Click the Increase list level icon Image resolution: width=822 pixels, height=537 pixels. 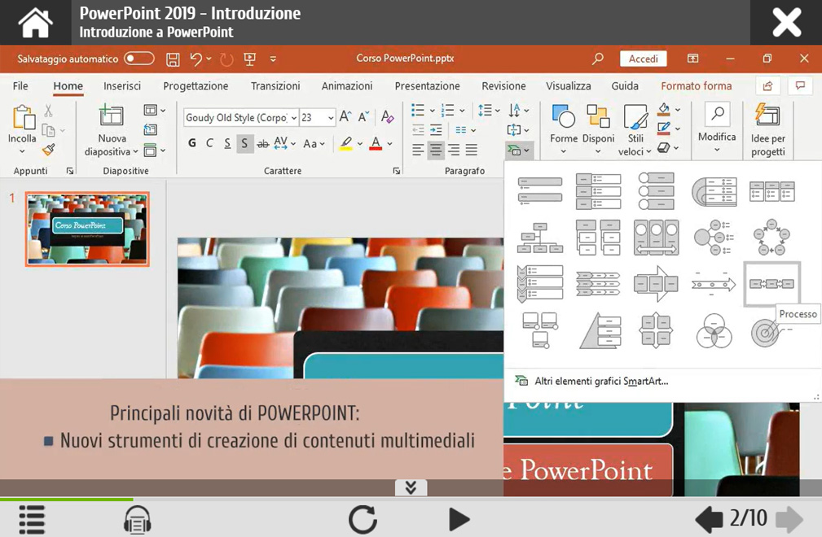436,130
